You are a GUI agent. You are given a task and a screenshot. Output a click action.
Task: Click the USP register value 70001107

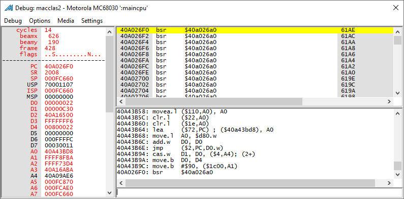[x=59, y=85]
